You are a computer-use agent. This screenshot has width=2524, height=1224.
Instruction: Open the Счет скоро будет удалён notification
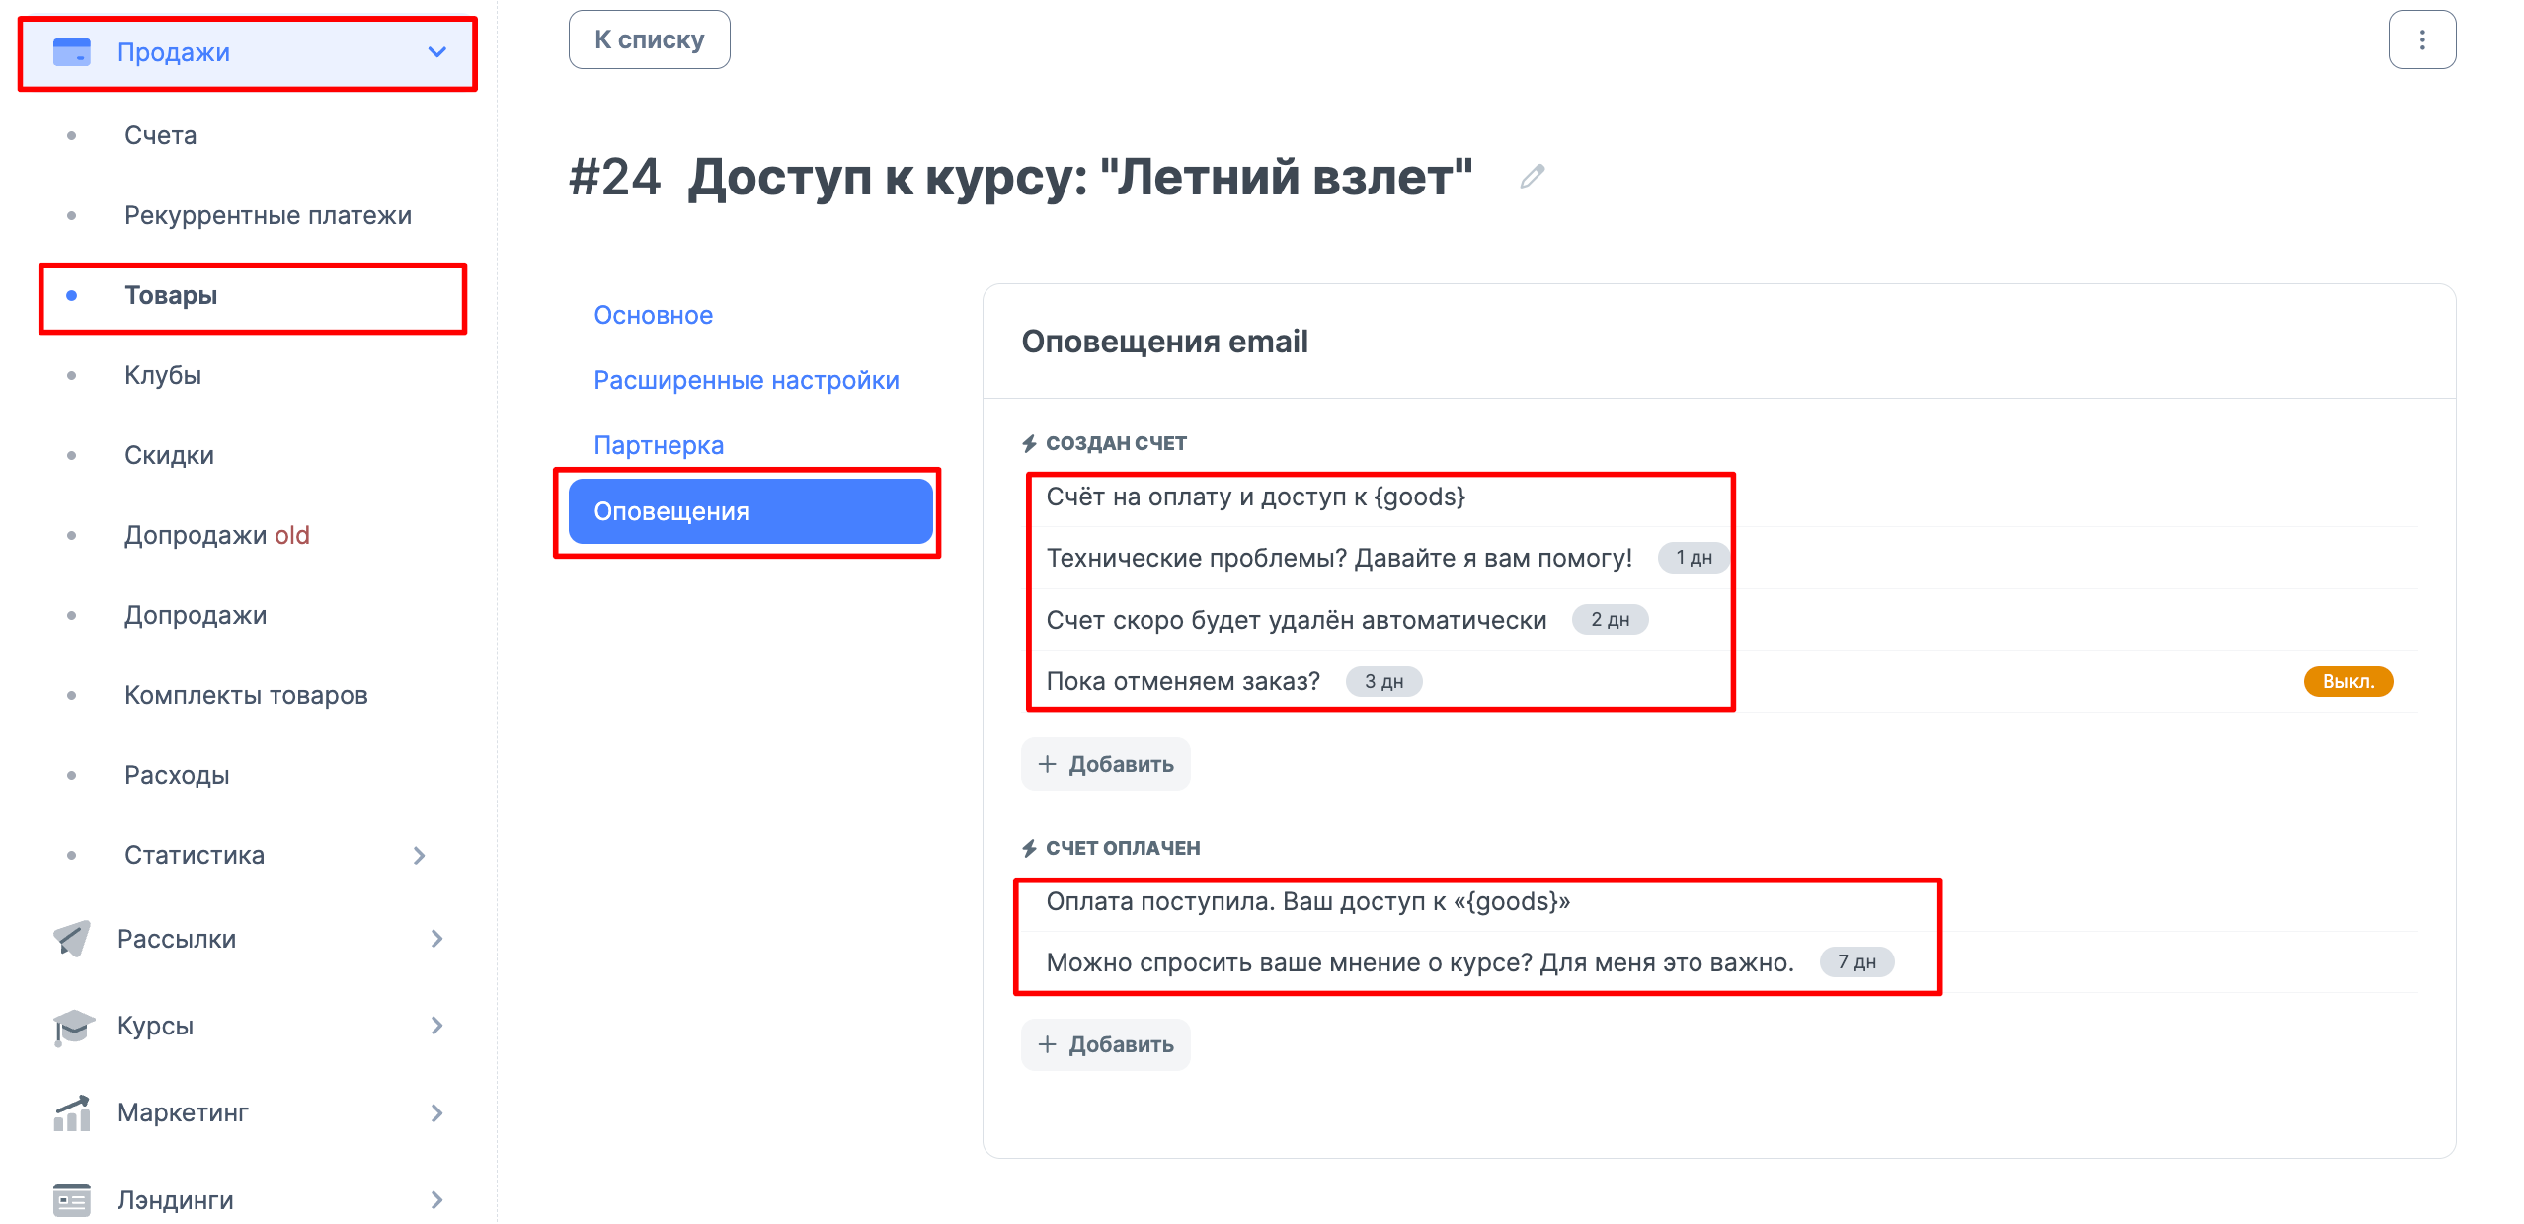tap(1296, 620)
